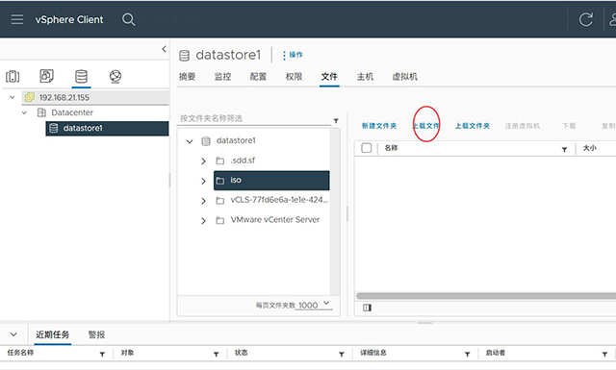Viewport: 616px width, 370px height.
Task: Open the folders-per-page 1000 dropdown
Action: (x=314, y=305)
